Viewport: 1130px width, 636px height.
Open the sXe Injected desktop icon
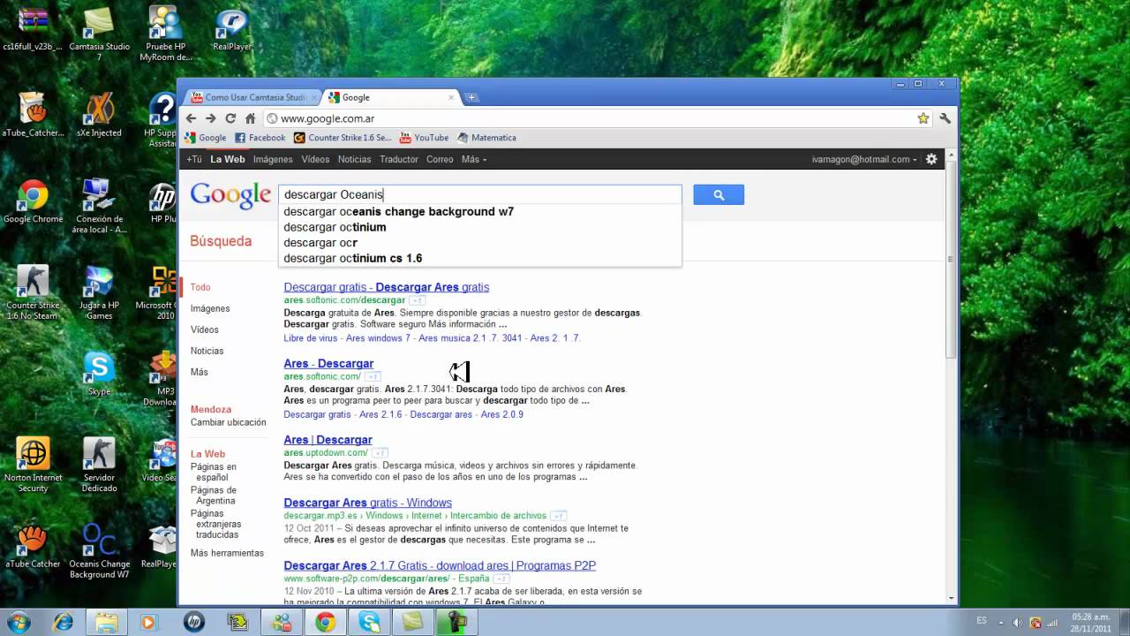[99, 115]
